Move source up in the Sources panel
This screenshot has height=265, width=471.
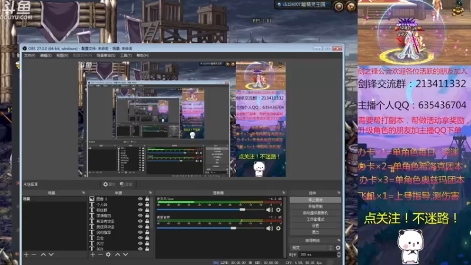[117, 254]
